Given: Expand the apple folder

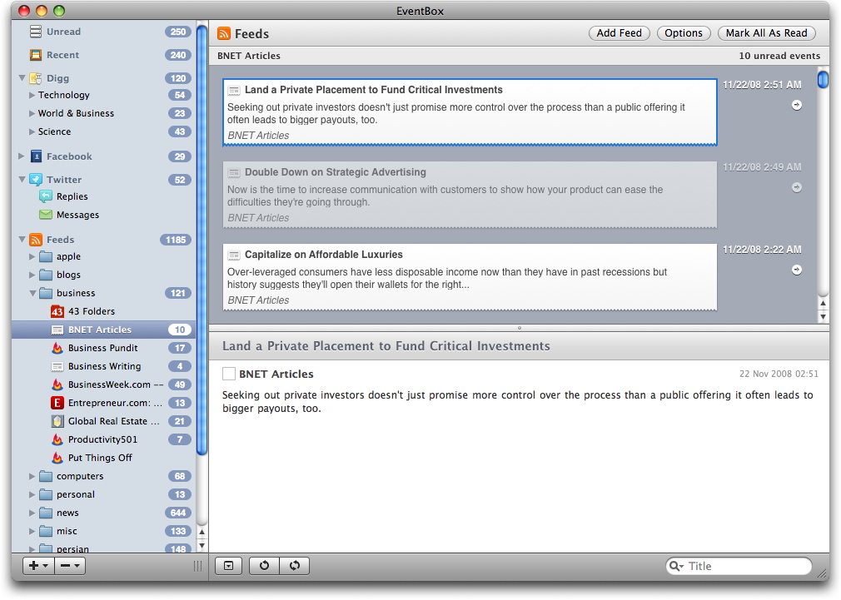Looking at the screenshot, I should point(32,256).
